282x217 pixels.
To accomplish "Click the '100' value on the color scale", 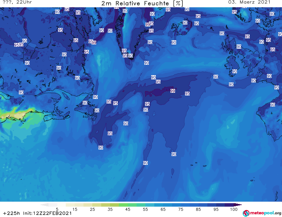I will coord(234,209).
